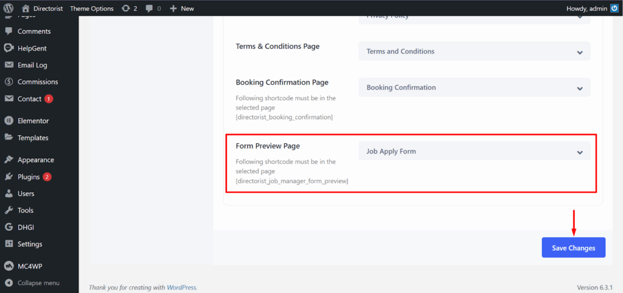
Task: Collapse the admin sidebar menu
Action: [x=38, y=283]
